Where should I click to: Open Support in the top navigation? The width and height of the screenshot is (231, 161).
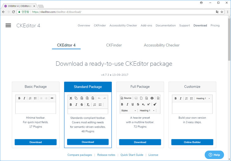tap(185, 25)
